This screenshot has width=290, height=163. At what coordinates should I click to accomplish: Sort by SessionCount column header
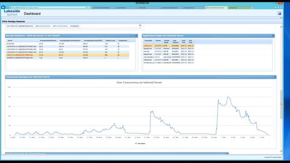(x=111, y=40)
